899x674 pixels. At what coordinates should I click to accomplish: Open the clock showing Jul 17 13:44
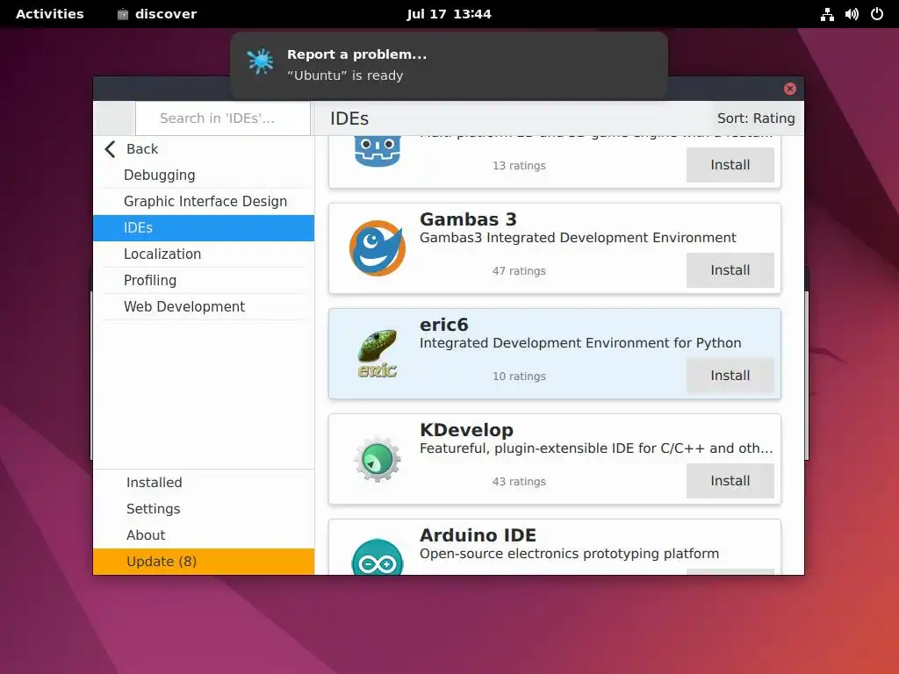[x=449, y=14]
